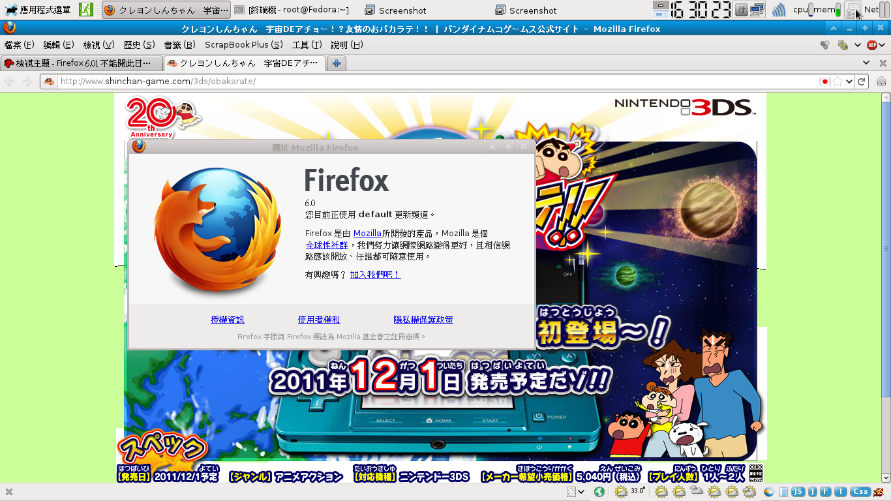Expand the address bar history dropdown

click(849, 82)
